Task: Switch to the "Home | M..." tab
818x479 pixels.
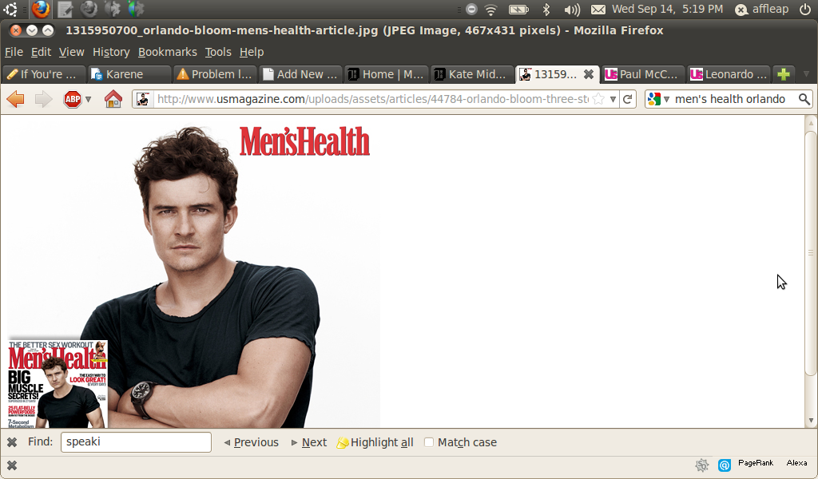Action: click(x=386, y=74)
